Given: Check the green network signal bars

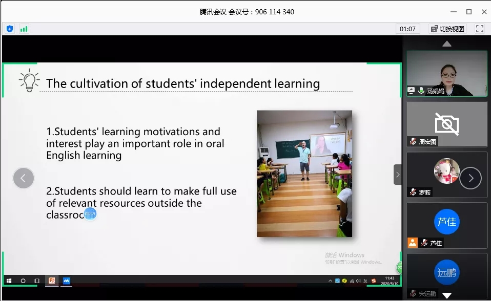Looking at the screenshot, I should point(24,29).
